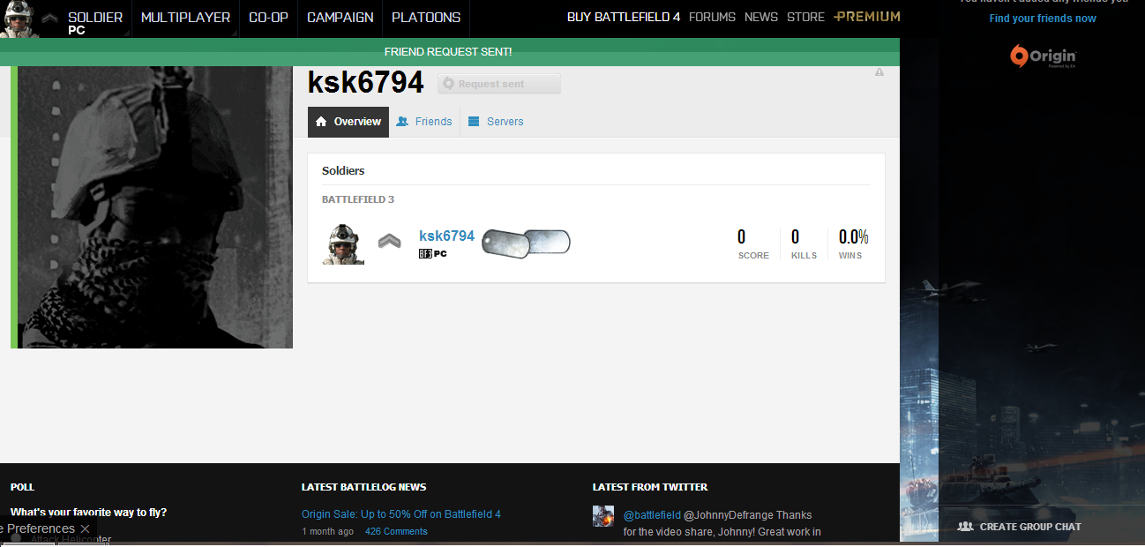Click the warning triangle report icon

click(x=879, y=72)
